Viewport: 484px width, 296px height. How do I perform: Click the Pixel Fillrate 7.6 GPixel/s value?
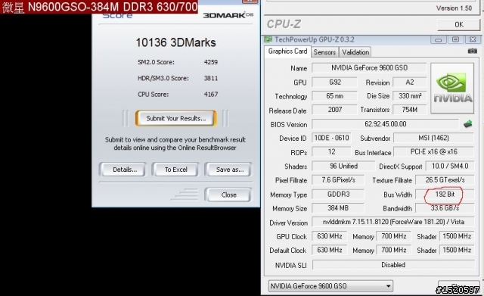338,180
